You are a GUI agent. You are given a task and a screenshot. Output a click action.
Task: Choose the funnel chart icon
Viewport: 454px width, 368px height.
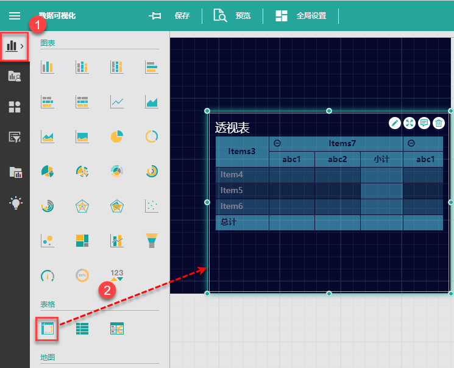tap(152, 240)
